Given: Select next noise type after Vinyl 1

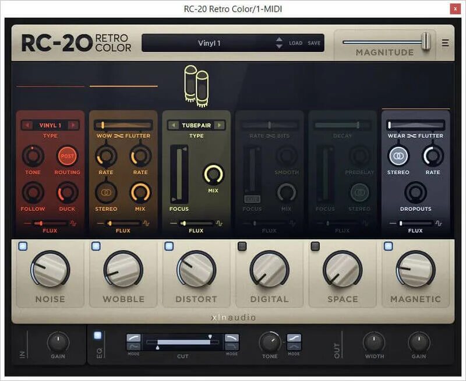Looking at the screenshot, I should point(72,125).
